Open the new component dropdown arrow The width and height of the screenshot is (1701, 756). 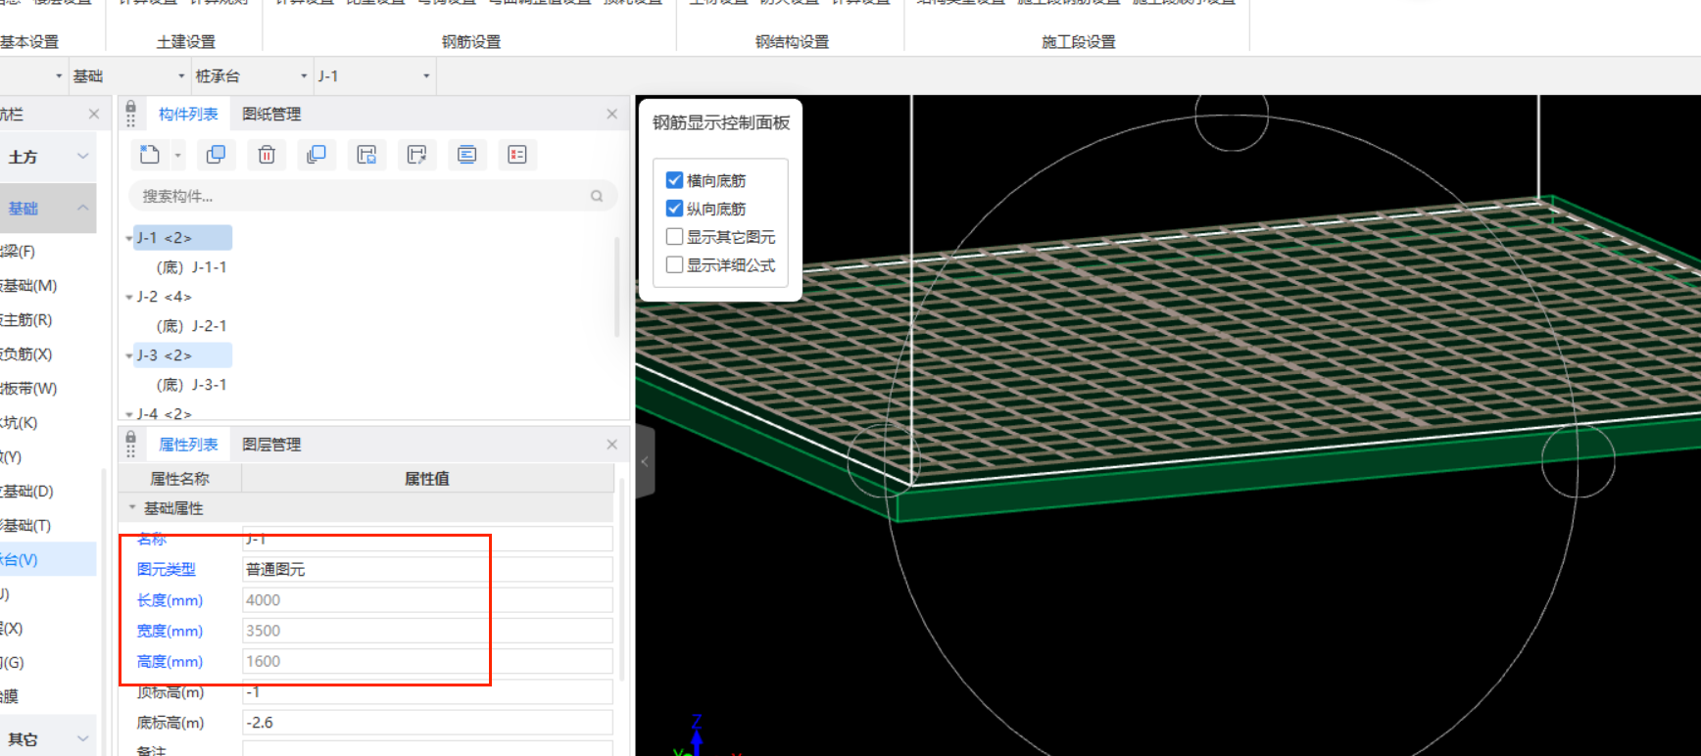[177, 155]
